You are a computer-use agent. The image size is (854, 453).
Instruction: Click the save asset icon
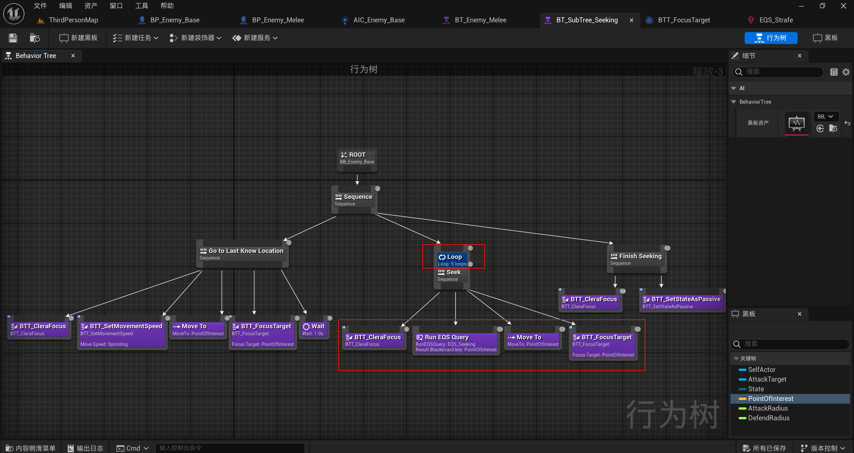(x=13, y=38)
